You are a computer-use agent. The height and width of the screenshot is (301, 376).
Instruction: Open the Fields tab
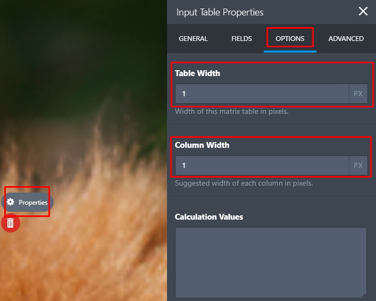pyautogui.click(x=241, y=38)
